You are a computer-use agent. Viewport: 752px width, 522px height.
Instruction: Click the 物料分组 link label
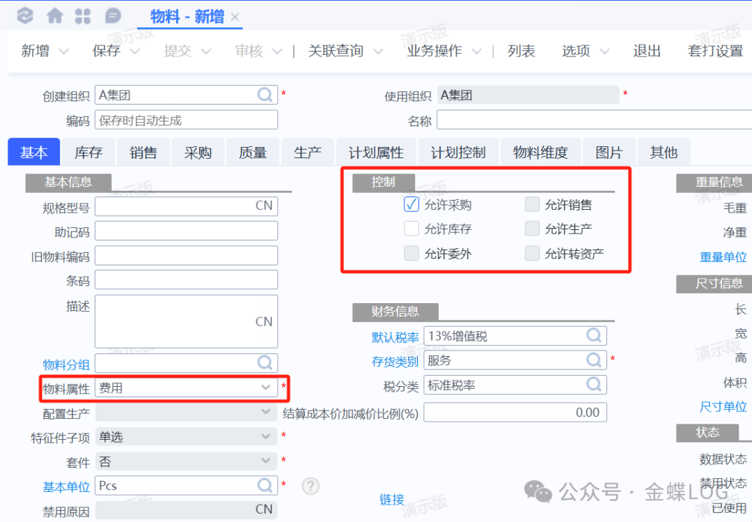click(66, 364)
